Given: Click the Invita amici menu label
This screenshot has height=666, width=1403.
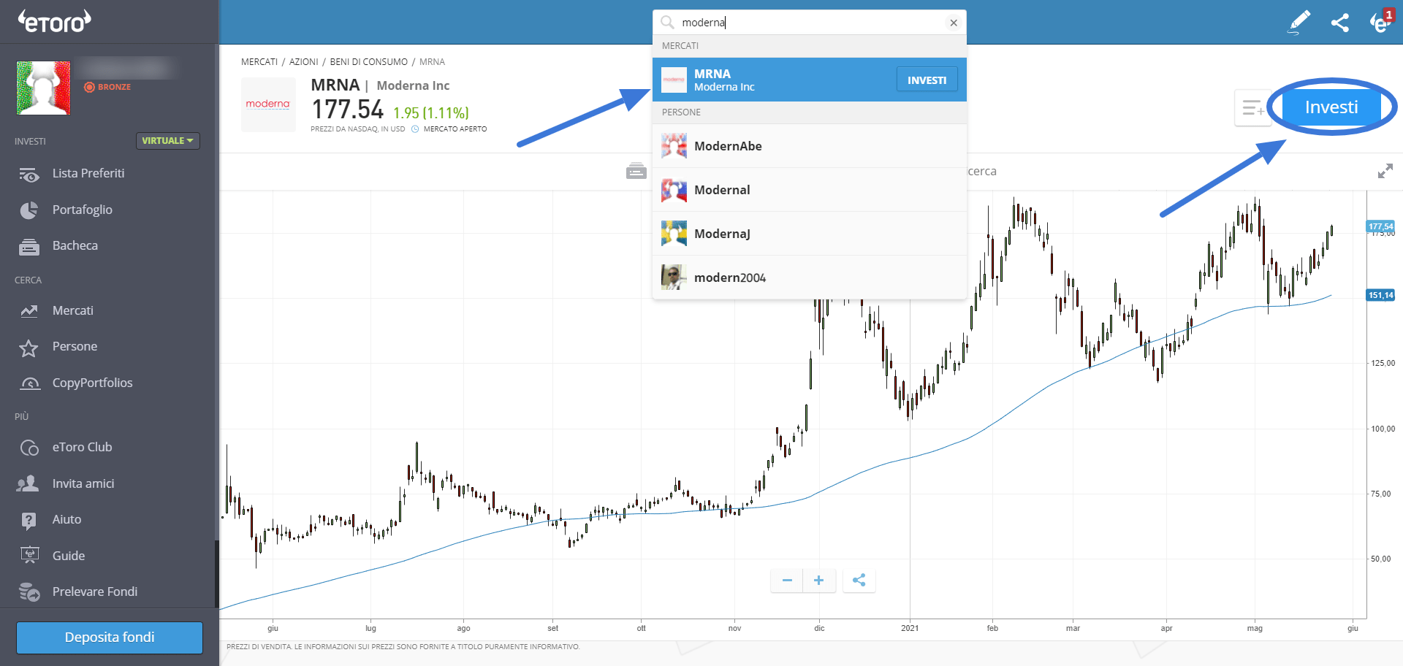Looking at the screenshot, I should 83,483.
